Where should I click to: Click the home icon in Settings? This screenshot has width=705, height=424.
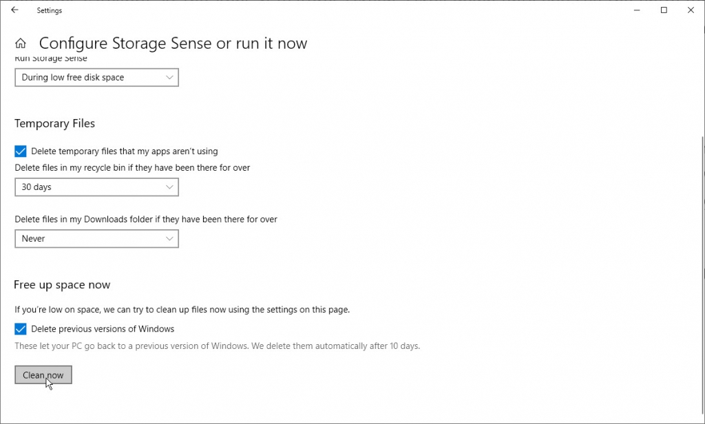click(x=20, y=43)
